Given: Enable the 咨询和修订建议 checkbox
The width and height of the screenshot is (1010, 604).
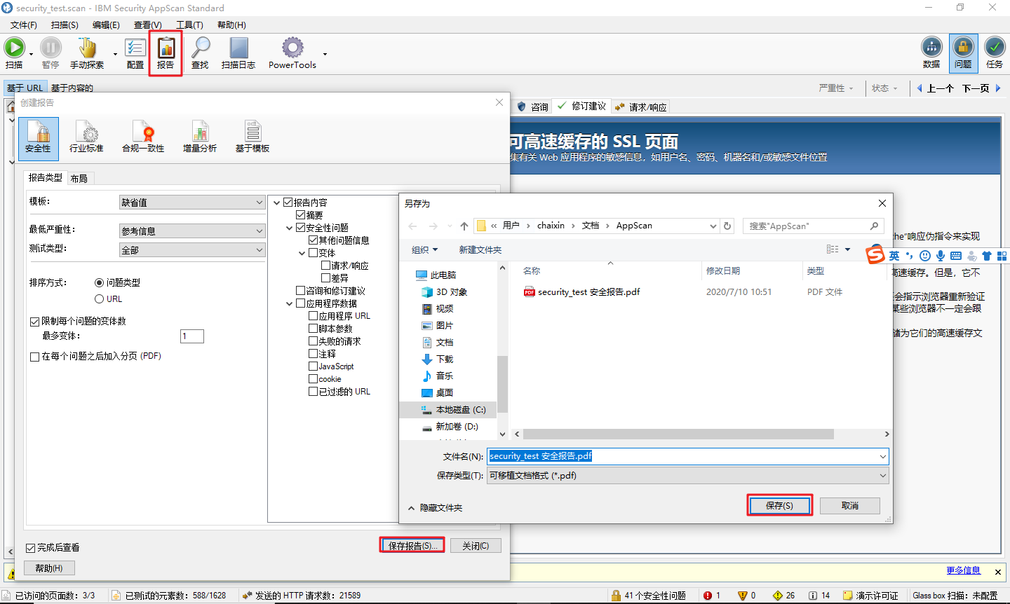Looking at the screenshot, I should pos(301,291).
